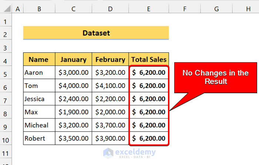
Task: Select the Total Sales header cell
Action: (149, 59)
